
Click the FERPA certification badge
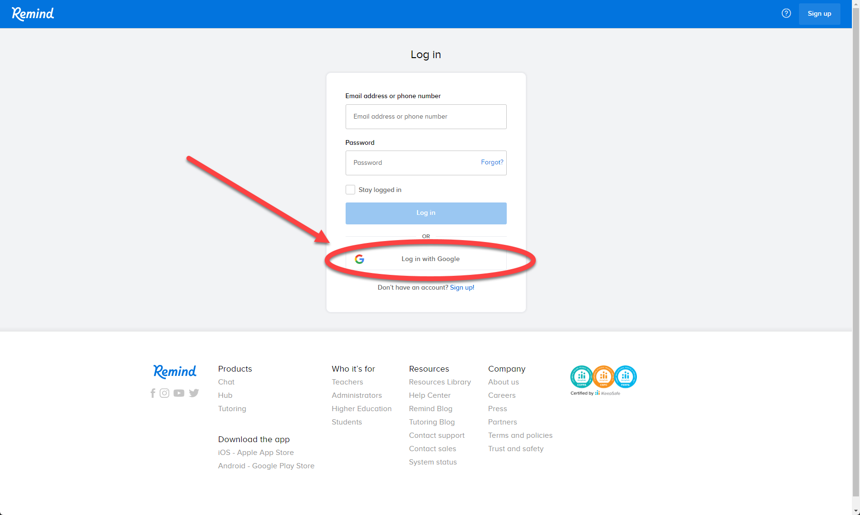click(625, 377)
